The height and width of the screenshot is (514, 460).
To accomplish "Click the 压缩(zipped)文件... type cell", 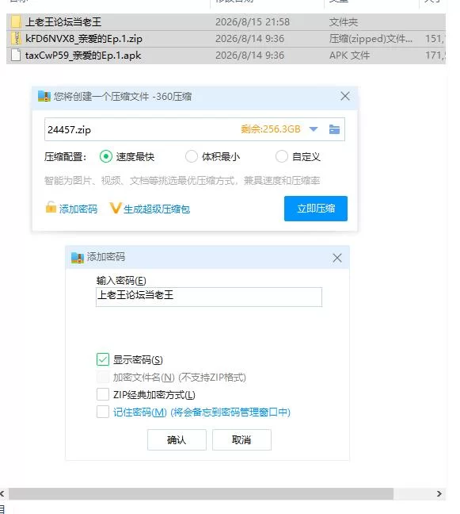I will click(x=371, y=39).
